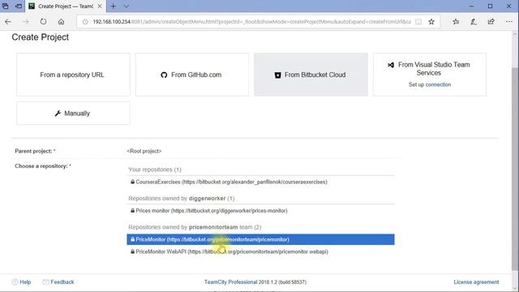
Task: Click the share page icon
Action: point(491,22)
